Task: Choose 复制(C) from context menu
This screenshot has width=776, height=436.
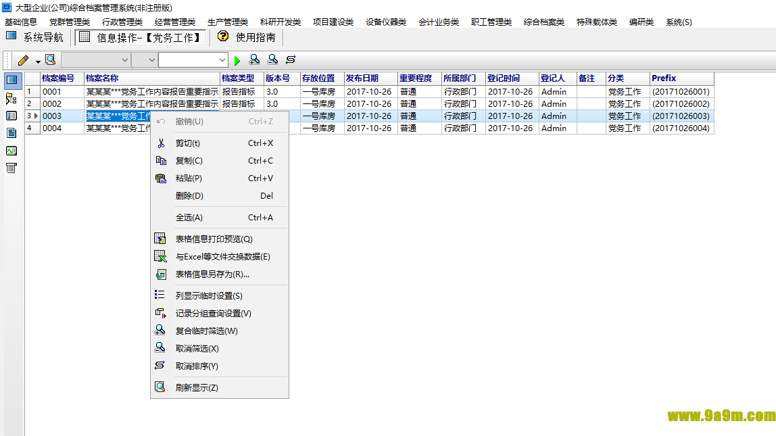Action: pos(220,160)
